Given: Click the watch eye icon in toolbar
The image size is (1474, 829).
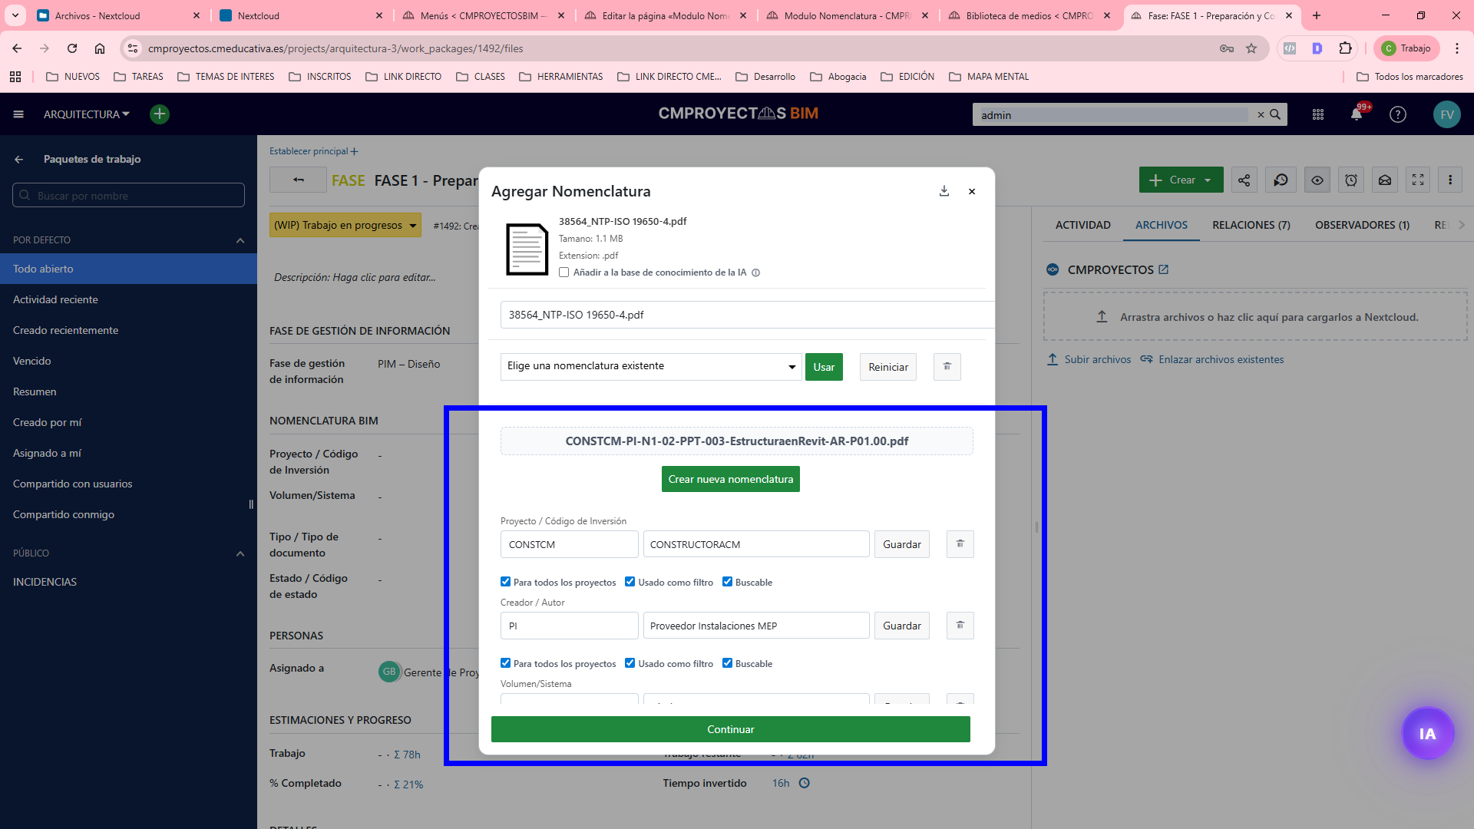Looking at the screenshot, I should pyautogui.click(x=1317, y=180).
